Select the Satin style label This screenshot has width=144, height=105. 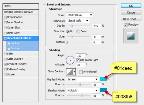click(x=10, y=54)
